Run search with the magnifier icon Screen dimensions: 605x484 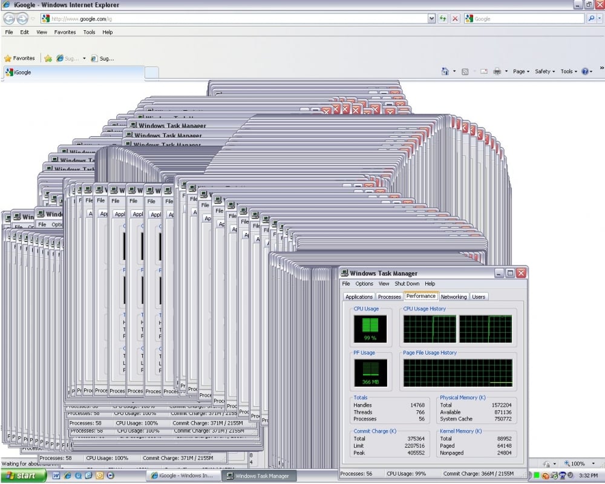coord(591,18)
